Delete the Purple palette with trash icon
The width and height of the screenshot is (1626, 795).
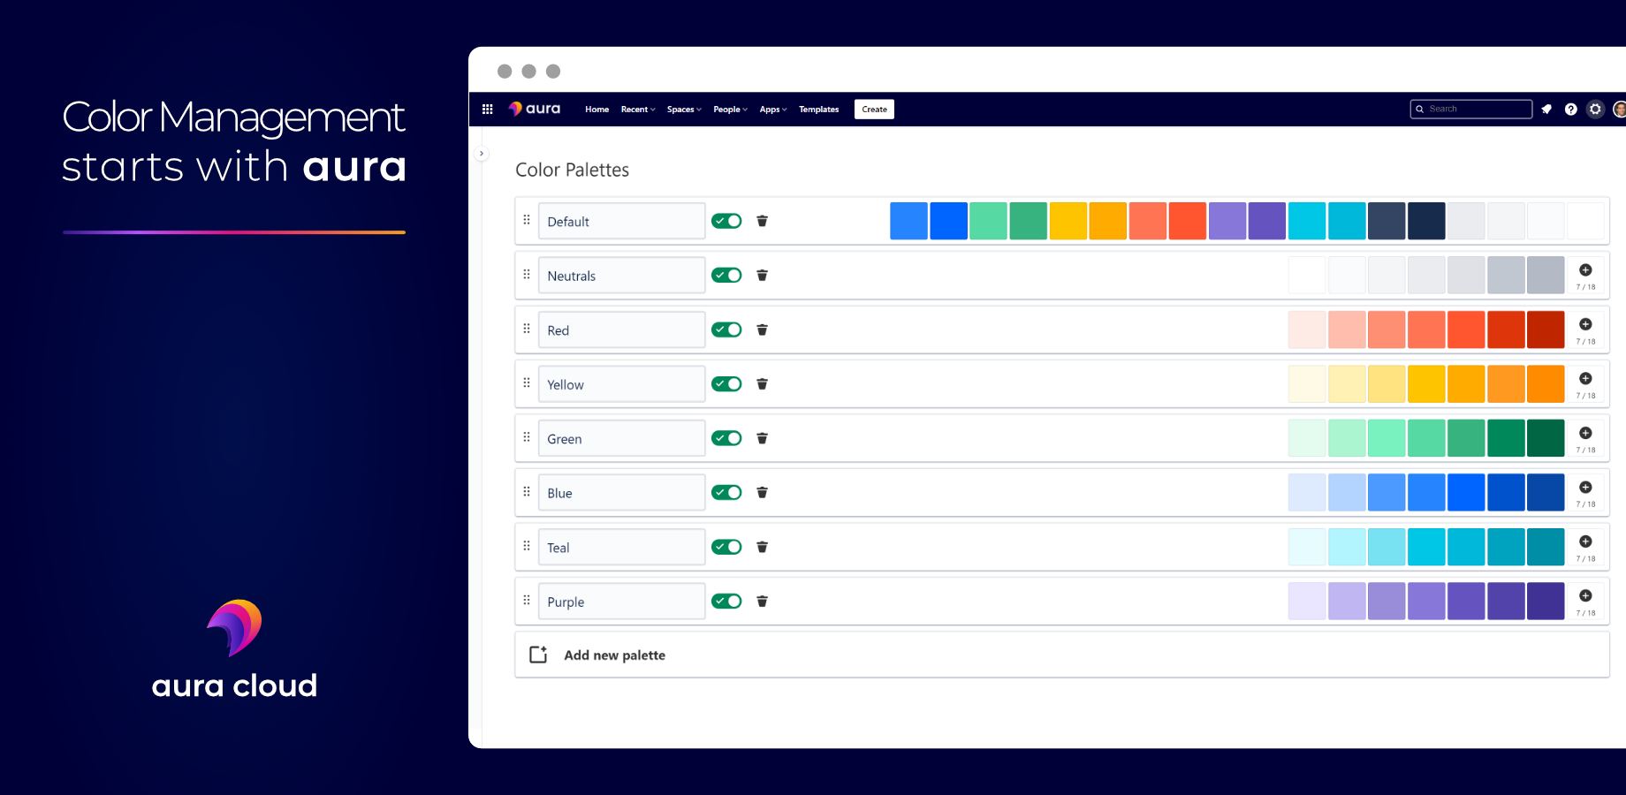pos(762,602)
